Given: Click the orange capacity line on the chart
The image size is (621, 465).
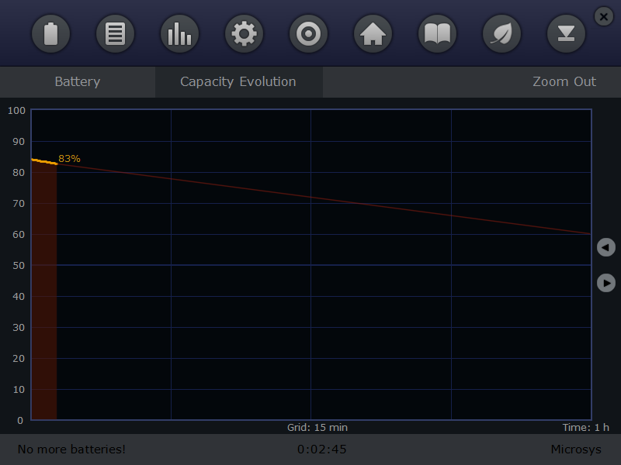Looking at the screenshot, I should [x=44, y=161].
